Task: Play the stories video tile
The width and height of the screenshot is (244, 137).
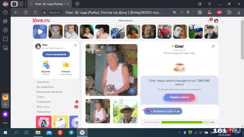Action: click(40, 32)
